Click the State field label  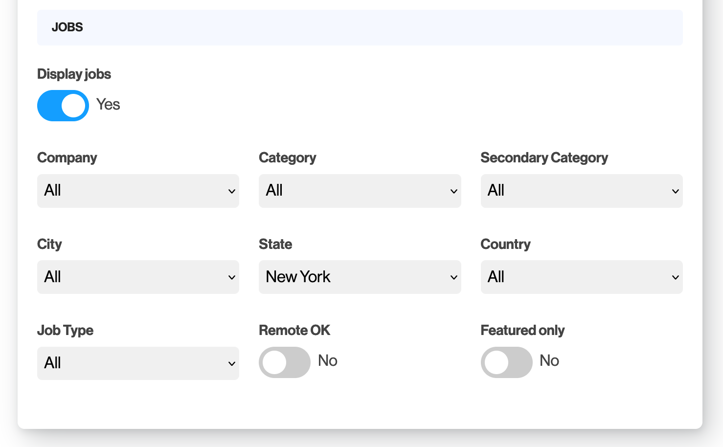click(x=275, y=244)
